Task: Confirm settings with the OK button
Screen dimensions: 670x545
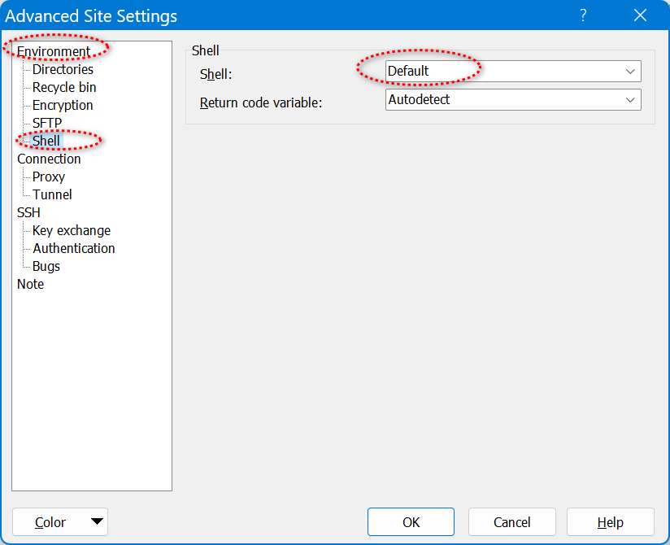Action: point(411,522)
